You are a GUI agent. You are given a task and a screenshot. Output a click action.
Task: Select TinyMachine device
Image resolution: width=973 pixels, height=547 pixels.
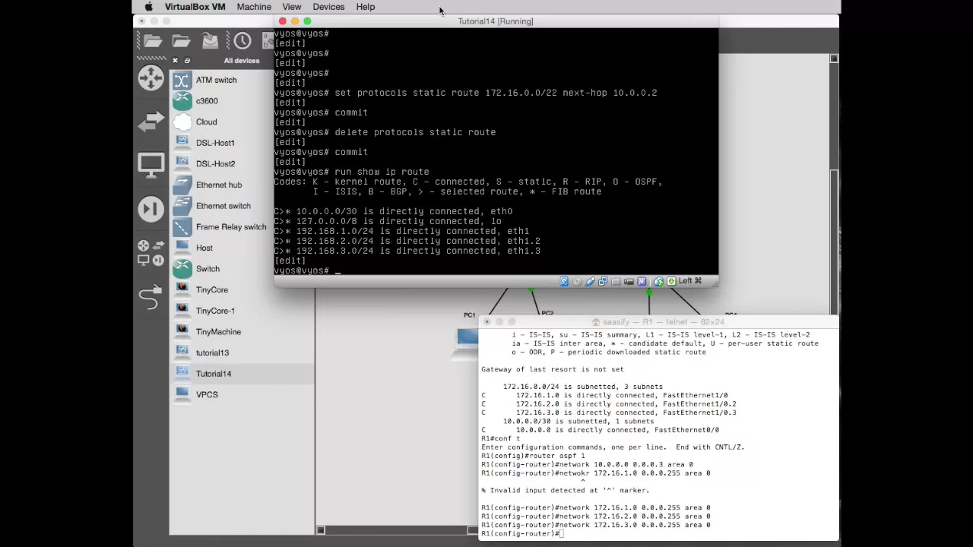pos(242,332)
